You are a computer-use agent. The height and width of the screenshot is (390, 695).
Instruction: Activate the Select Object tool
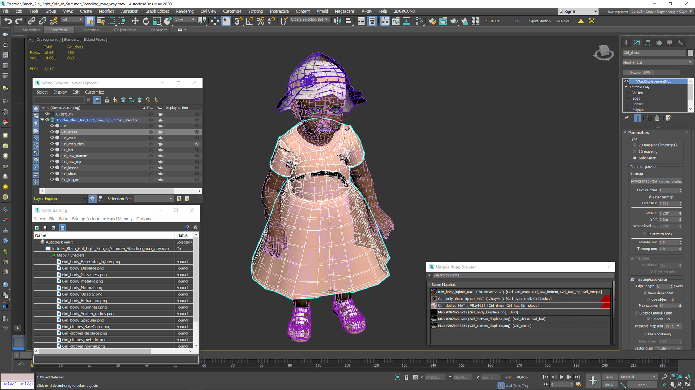point(89,21)
